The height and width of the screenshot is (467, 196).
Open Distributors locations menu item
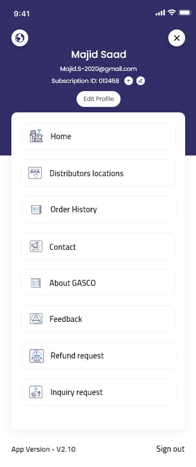click(98, 173)
